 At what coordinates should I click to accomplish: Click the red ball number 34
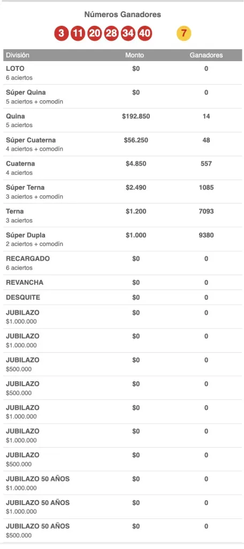point(128,34)
